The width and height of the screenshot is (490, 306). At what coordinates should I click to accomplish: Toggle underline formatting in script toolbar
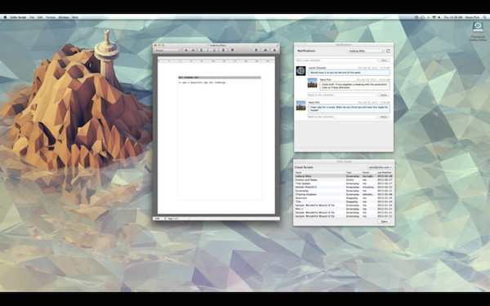[x=214, y=51]
